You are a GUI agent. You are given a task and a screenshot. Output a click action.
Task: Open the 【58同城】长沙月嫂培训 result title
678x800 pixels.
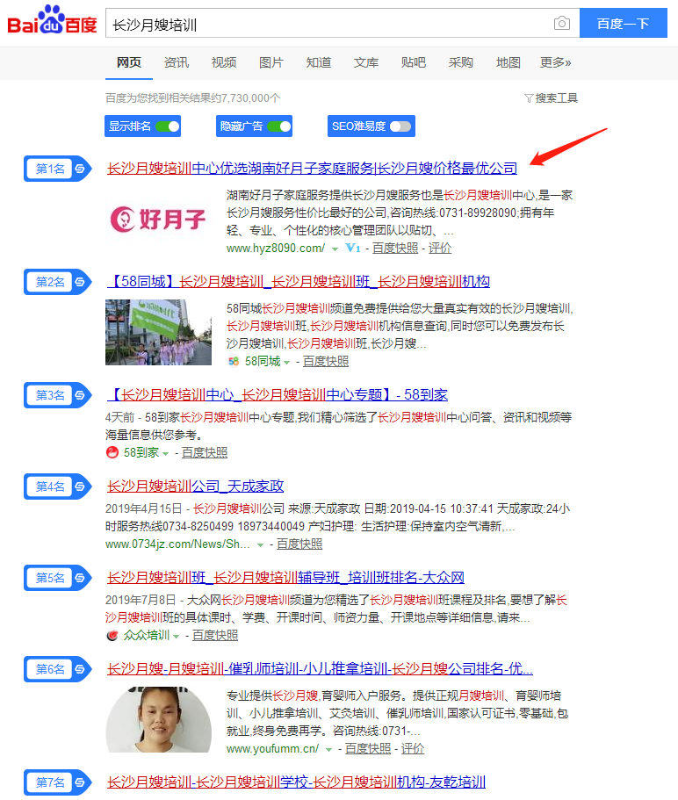pos(299,282)
